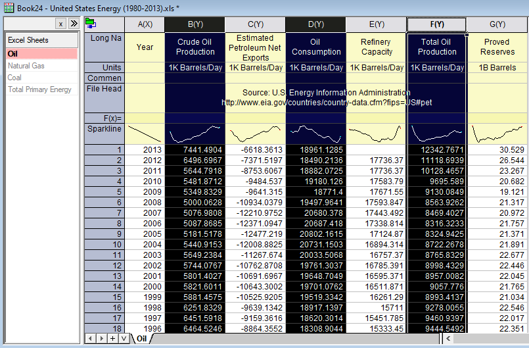Click the Sparkline row label

click(x=104, y=134)
